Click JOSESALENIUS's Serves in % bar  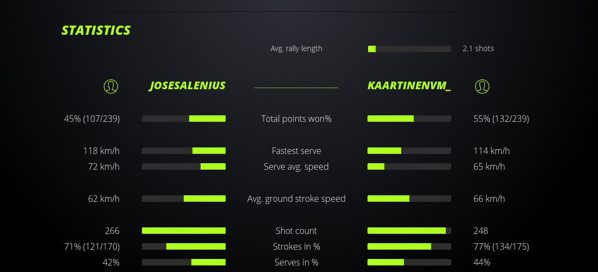tap(184, 262)
